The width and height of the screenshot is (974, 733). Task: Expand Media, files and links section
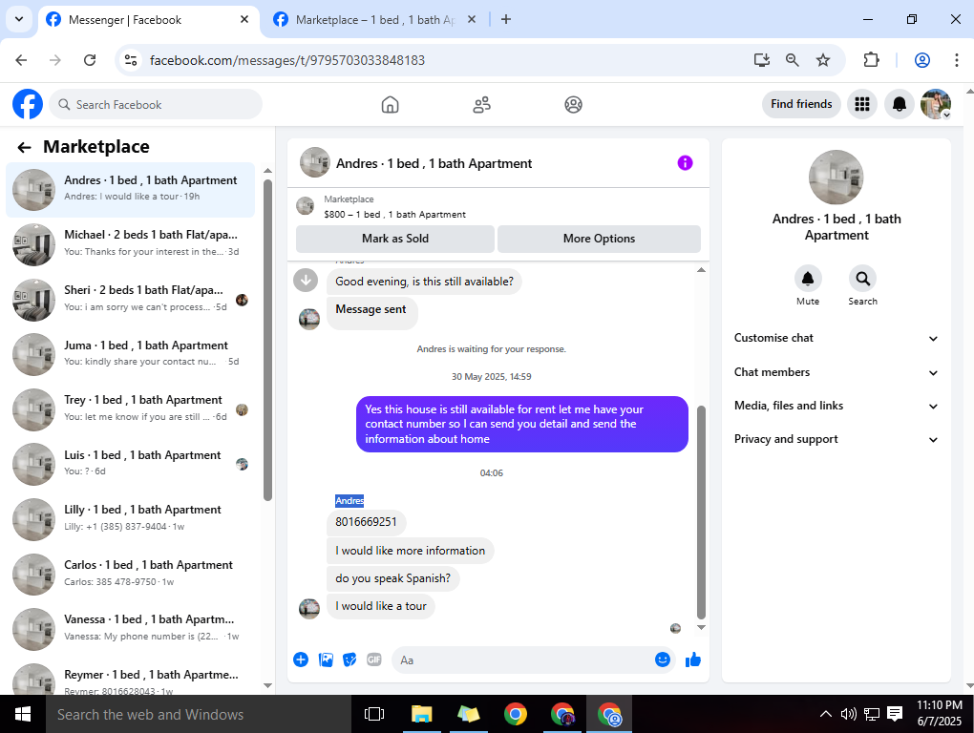click(836, 406)
